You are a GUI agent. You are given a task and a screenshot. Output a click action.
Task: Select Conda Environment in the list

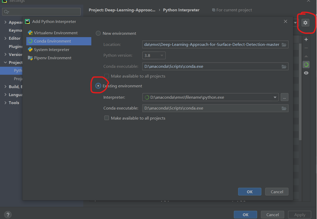(59, 41)
